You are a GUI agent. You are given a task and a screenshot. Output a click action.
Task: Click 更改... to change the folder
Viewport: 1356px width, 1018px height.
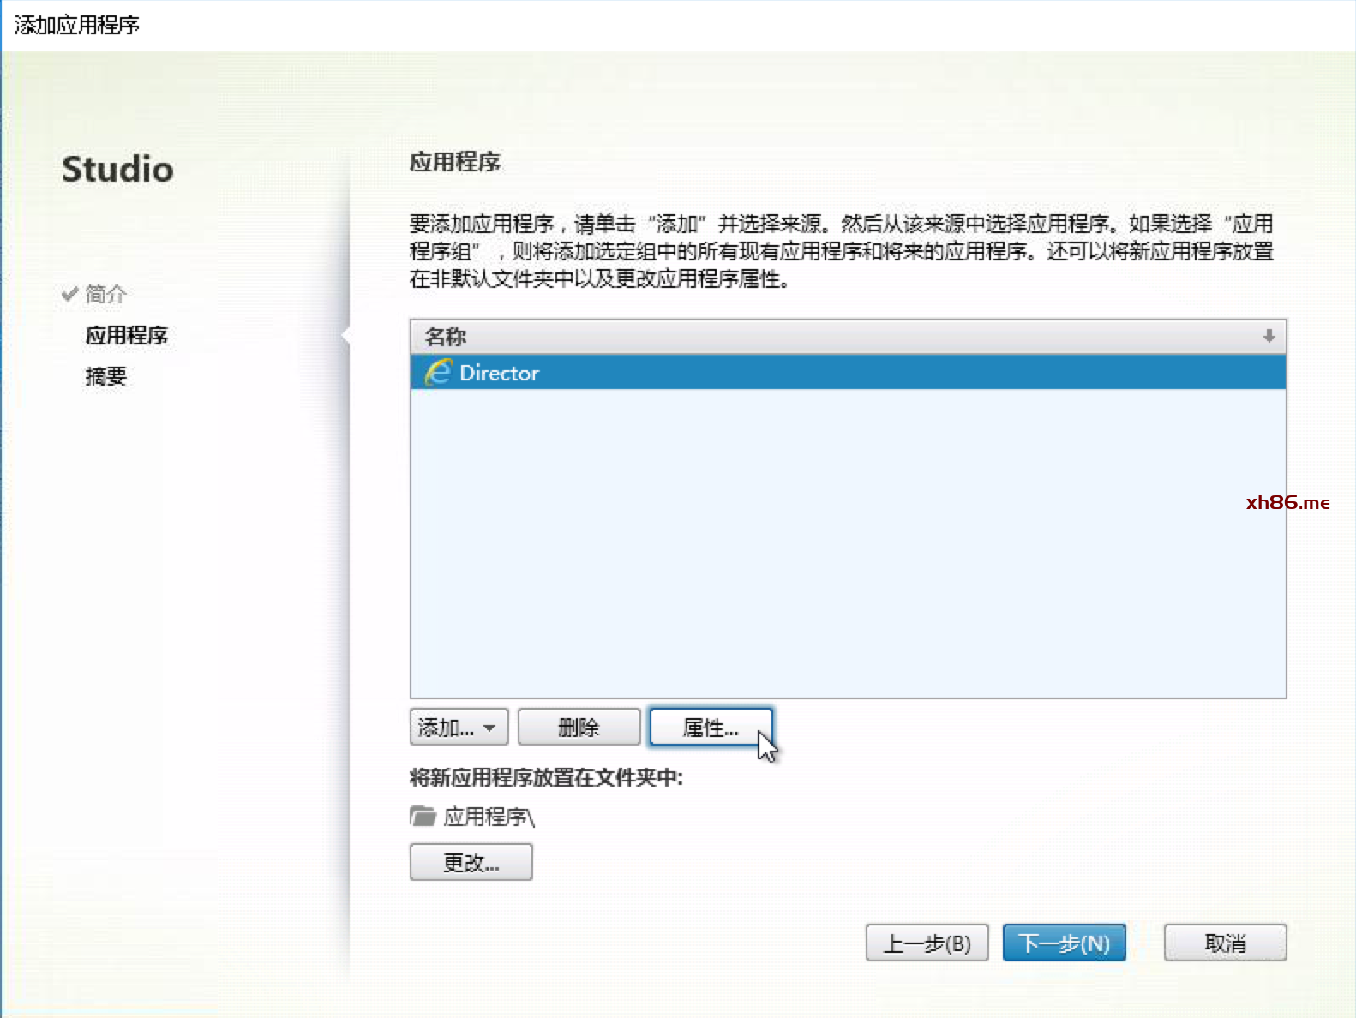[471, 862]
